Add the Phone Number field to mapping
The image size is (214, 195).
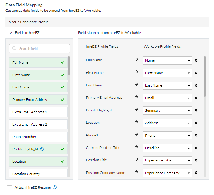click(38, 137)
